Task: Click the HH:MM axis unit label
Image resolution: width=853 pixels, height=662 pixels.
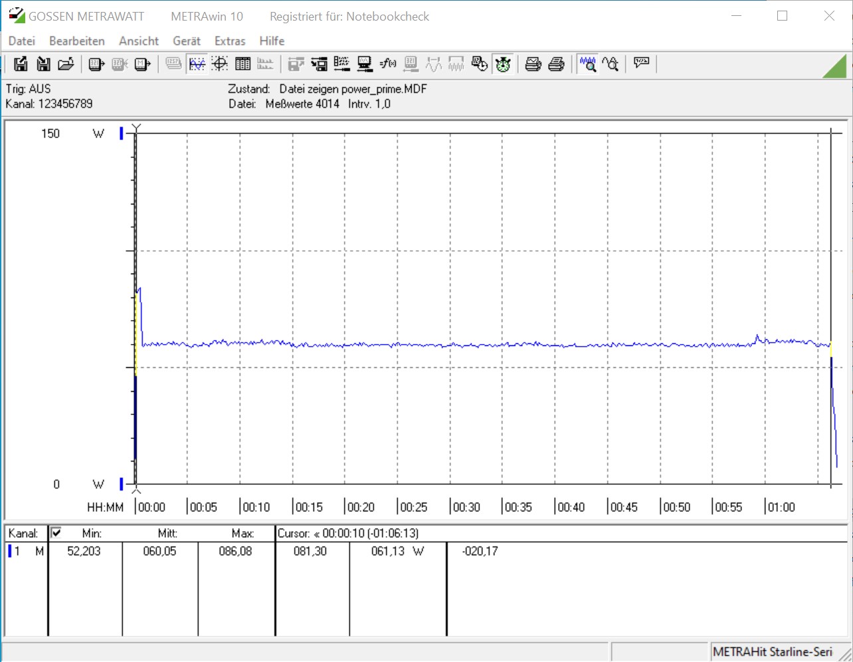Action: (x=105, y=507)
